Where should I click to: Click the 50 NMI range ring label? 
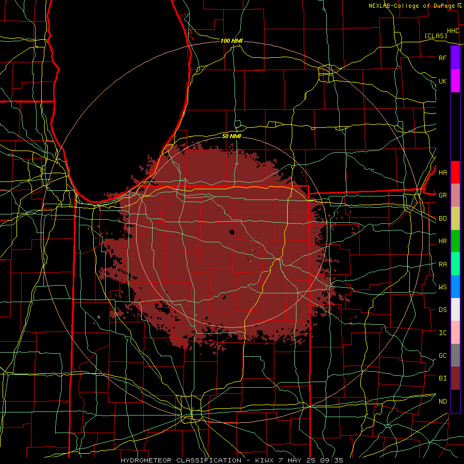231,136
